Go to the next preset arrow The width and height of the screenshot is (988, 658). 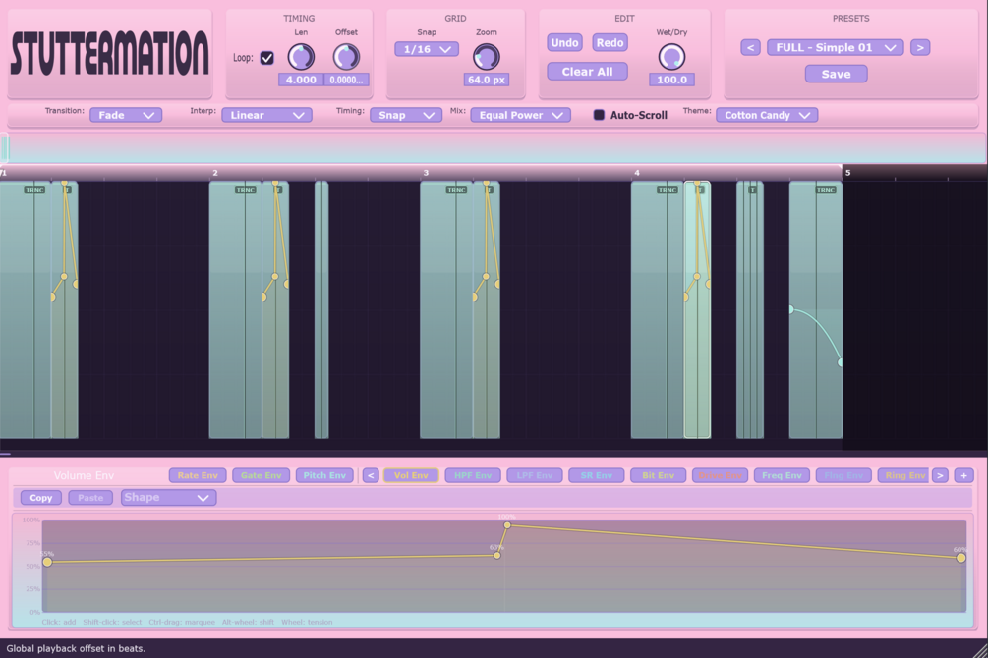tap(920, 48)
